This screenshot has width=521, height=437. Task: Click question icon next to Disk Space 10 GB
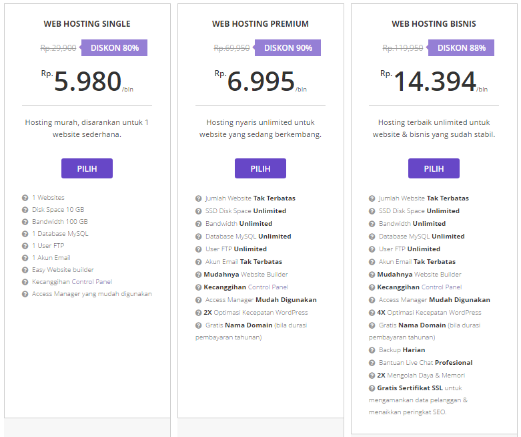[25, 210]
